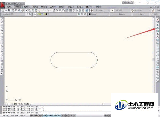Select the Move tool in modify toolbar
Screen dimensions: 160x117
(x=158, y=34)
